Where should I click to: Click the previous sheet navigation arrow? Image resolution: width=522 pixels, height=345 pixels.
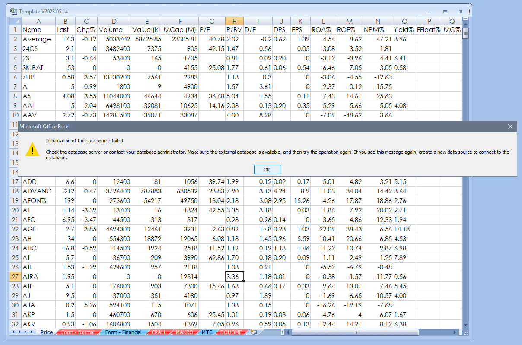click(x=19, y=332)
